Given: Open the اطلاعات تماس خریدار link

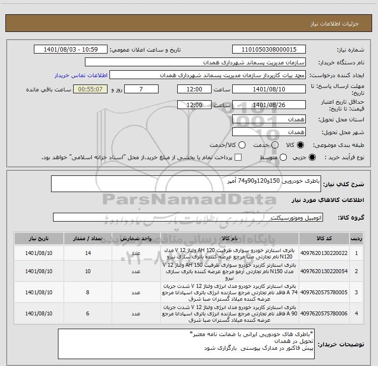Looking at the screenshot, I should coord(81,75).
